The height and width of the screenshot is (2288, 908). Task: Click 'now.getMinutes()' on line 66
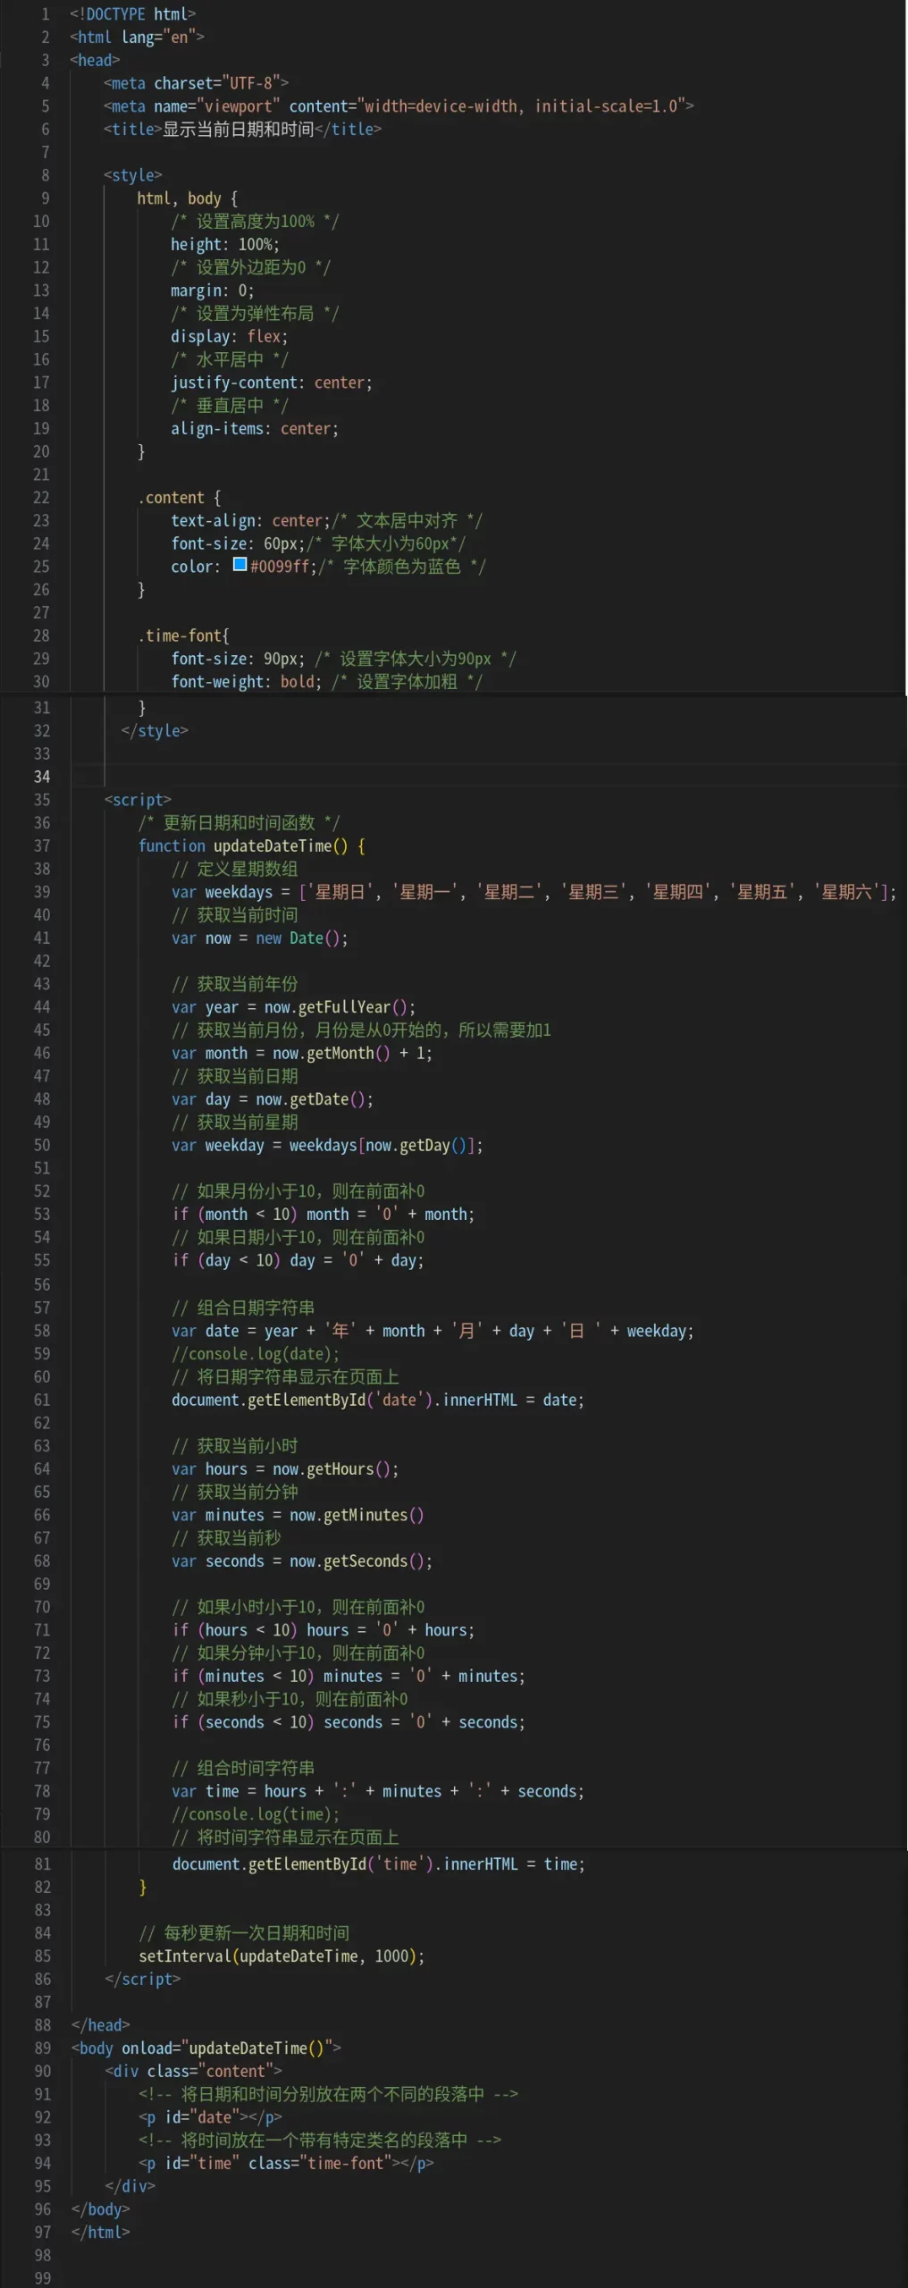click(x=357, y=1516)
